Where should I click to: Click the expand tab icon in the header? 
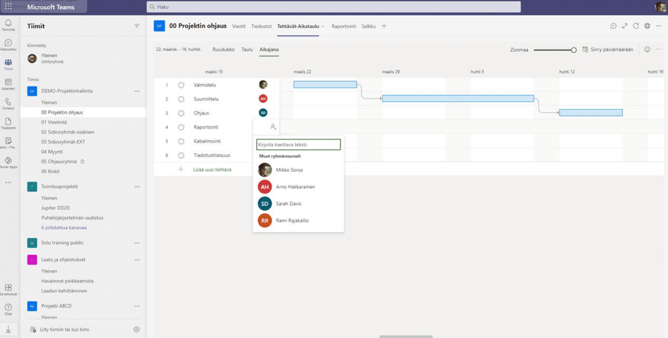pos(625,26)
